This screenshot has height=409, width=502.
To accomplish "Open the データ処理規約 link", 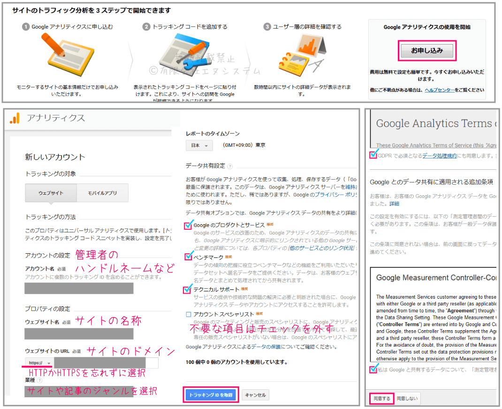I will (x=439, y=156).
